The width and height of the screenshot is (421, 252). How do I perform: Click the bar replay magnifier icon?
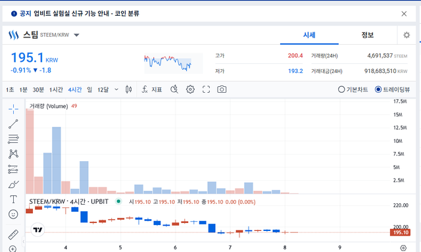point(174,89)
